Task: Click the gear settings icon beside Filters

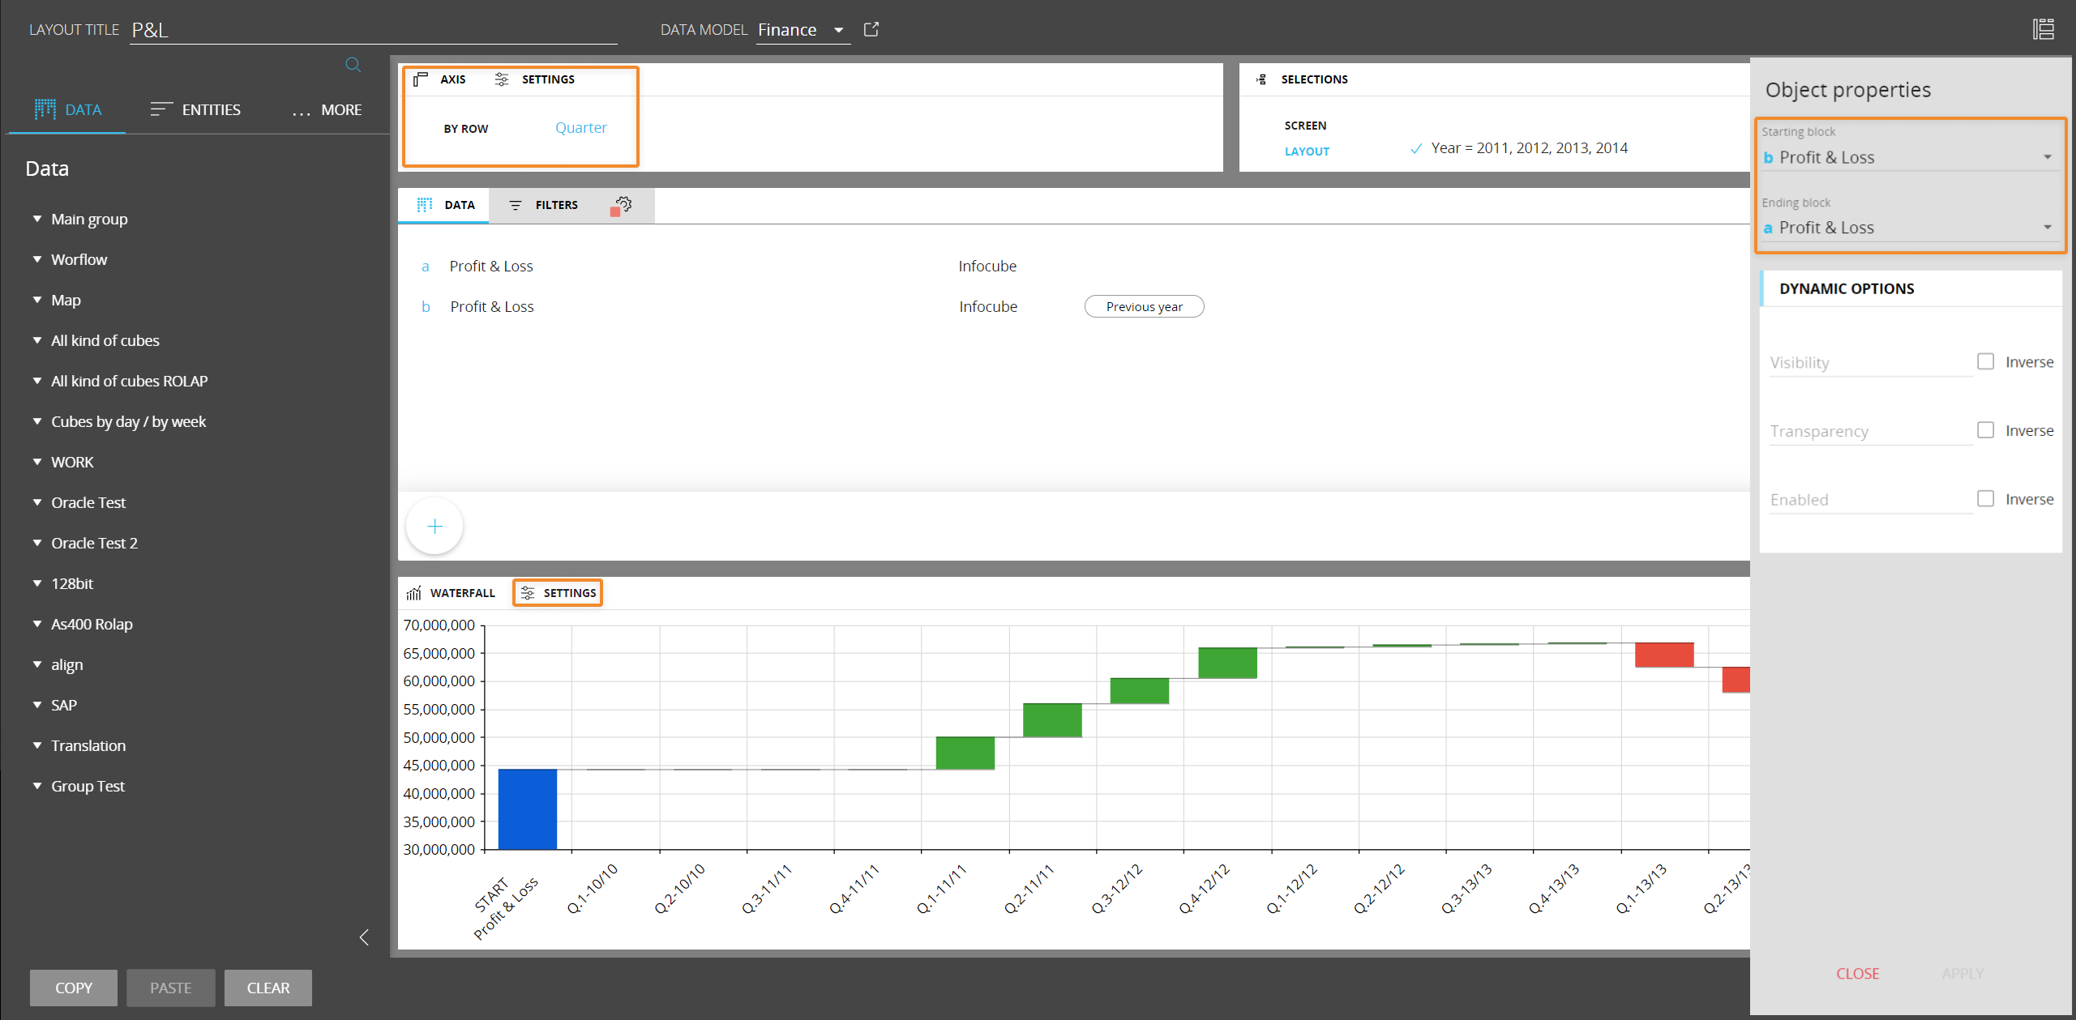Action: click(x=623, y=205)
